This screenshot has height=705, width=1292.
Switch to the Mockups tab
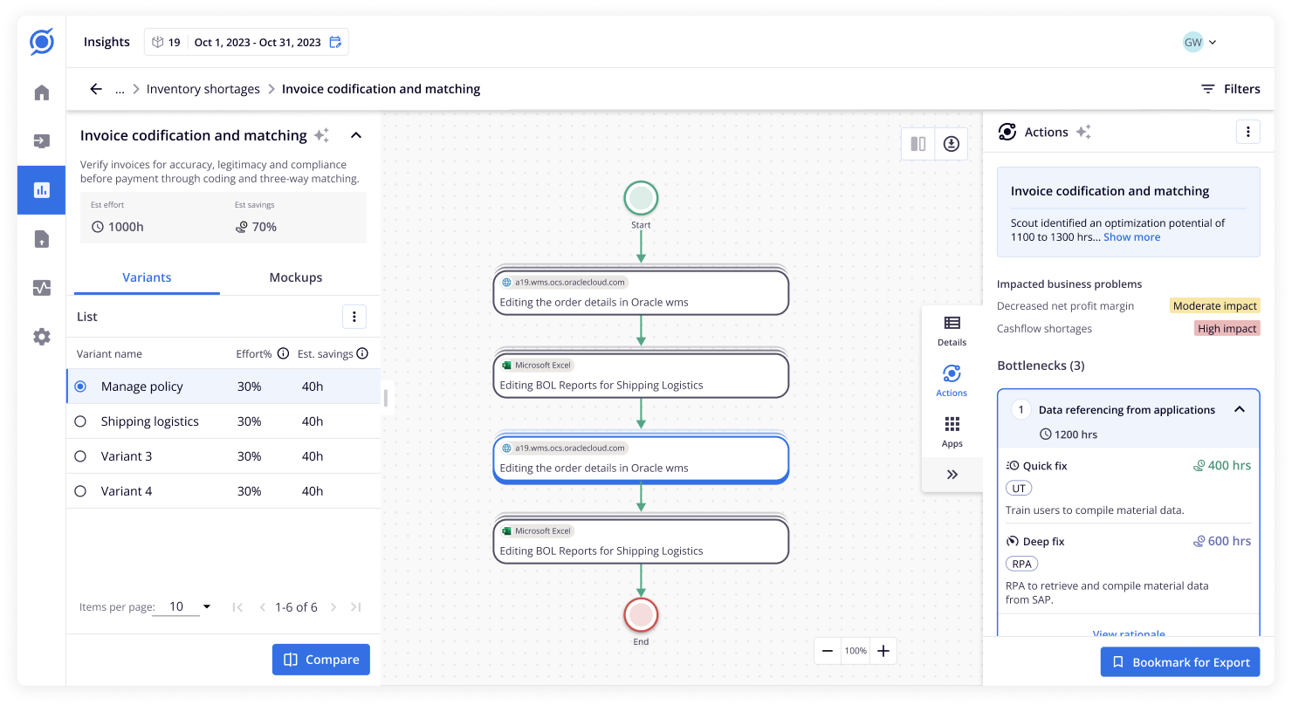[295, 277]
